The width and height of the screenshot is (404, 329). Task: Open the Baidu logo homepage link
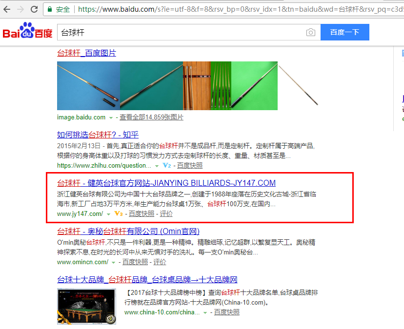tap(27, 32)
